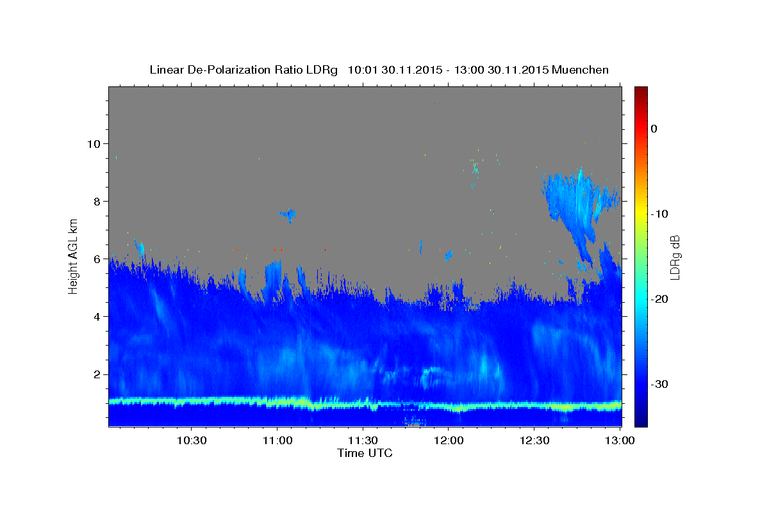769x512 pixels.
Task: Click the "Height AGL km" axis label
Action: pos(74,257)
